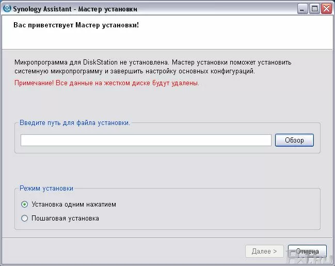Screen dimensions: 335x266
Task: Click the Synology Assistant title bar icon
Action: [x=7, y=9]
